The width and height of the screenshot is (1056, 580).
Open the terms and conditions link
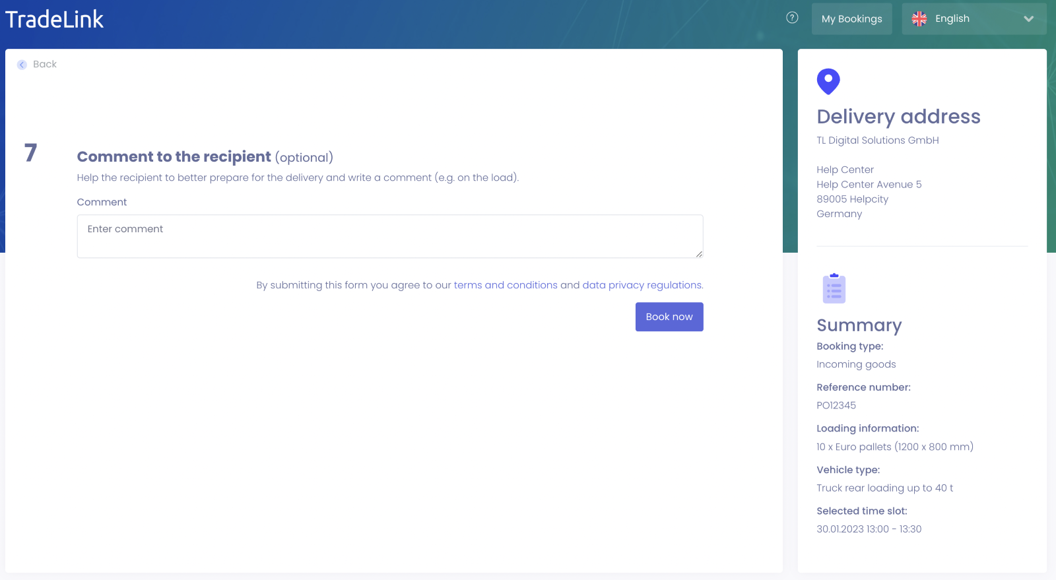point(506,285)
